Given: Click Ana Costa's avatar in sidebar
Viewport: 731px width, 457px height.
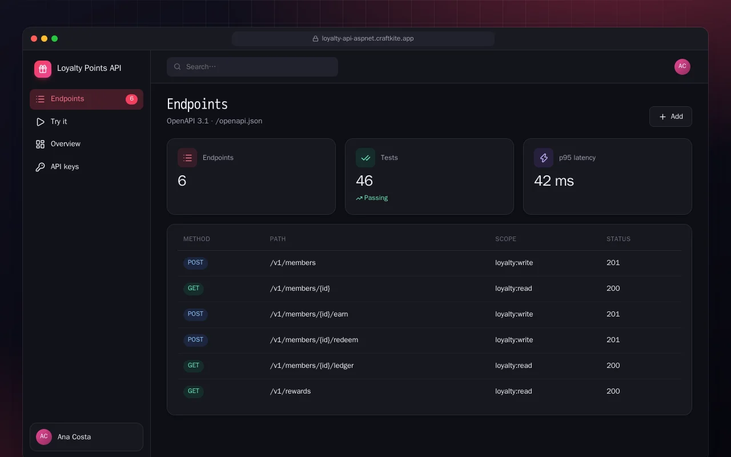Looking at the screenshot, I should coord(44,437).
